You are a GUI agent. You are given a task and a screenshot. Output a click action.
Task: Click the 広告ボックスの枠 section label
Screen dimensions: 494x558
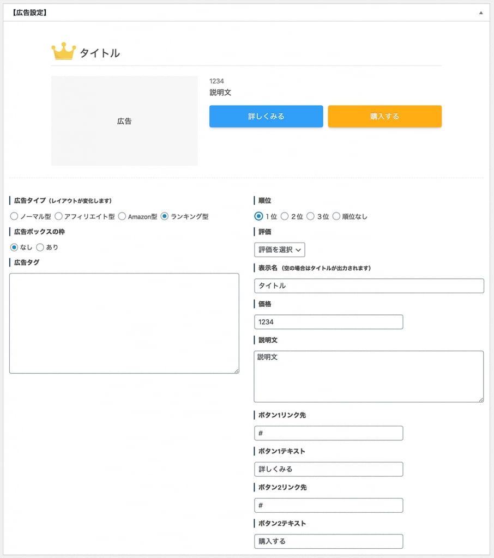tap(39, 232)
